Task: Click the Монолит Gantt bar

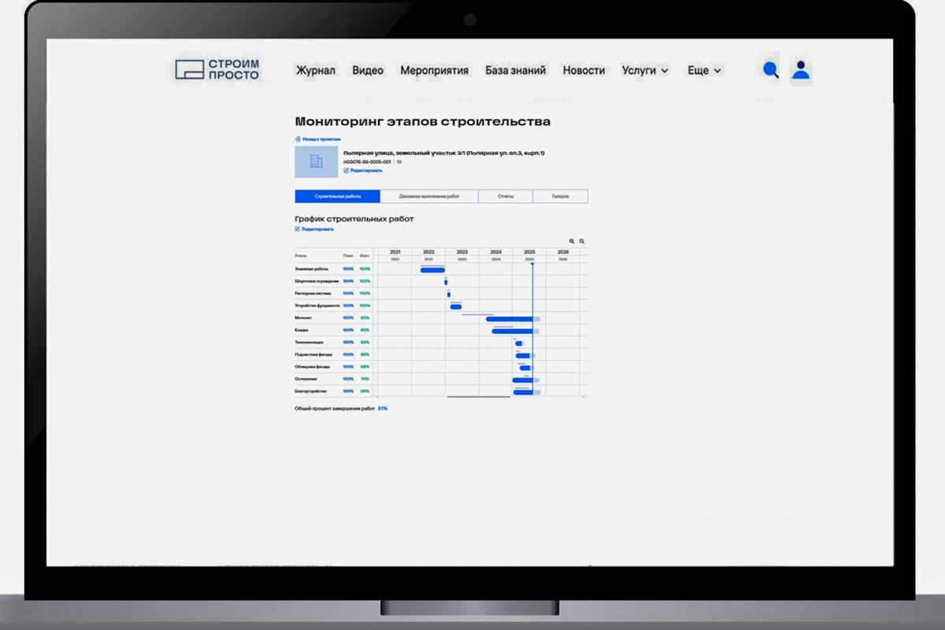Action: [x=513, y=319]
